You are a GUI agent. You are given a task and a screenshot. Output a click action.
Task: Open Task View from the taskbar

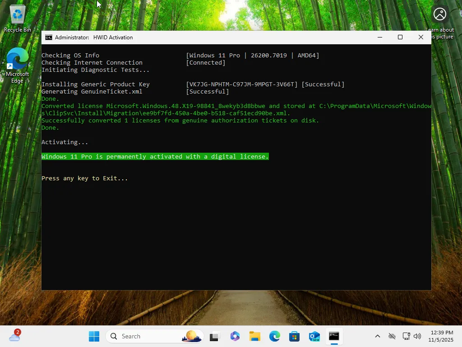(x=214, y=336)
